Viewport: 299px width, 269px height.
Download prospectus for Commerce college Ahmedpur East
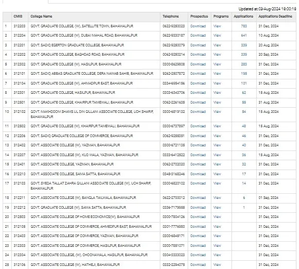pos(198,227)
